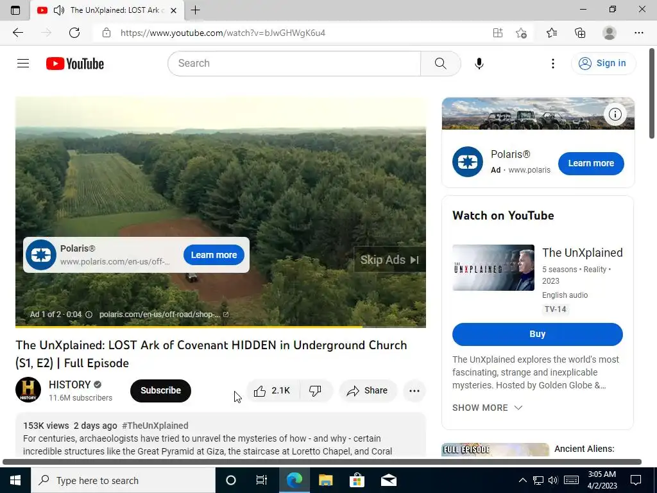Open more actions menu under the video
Image resolution: width=657 pixels, height=493 pixels.
414,391
